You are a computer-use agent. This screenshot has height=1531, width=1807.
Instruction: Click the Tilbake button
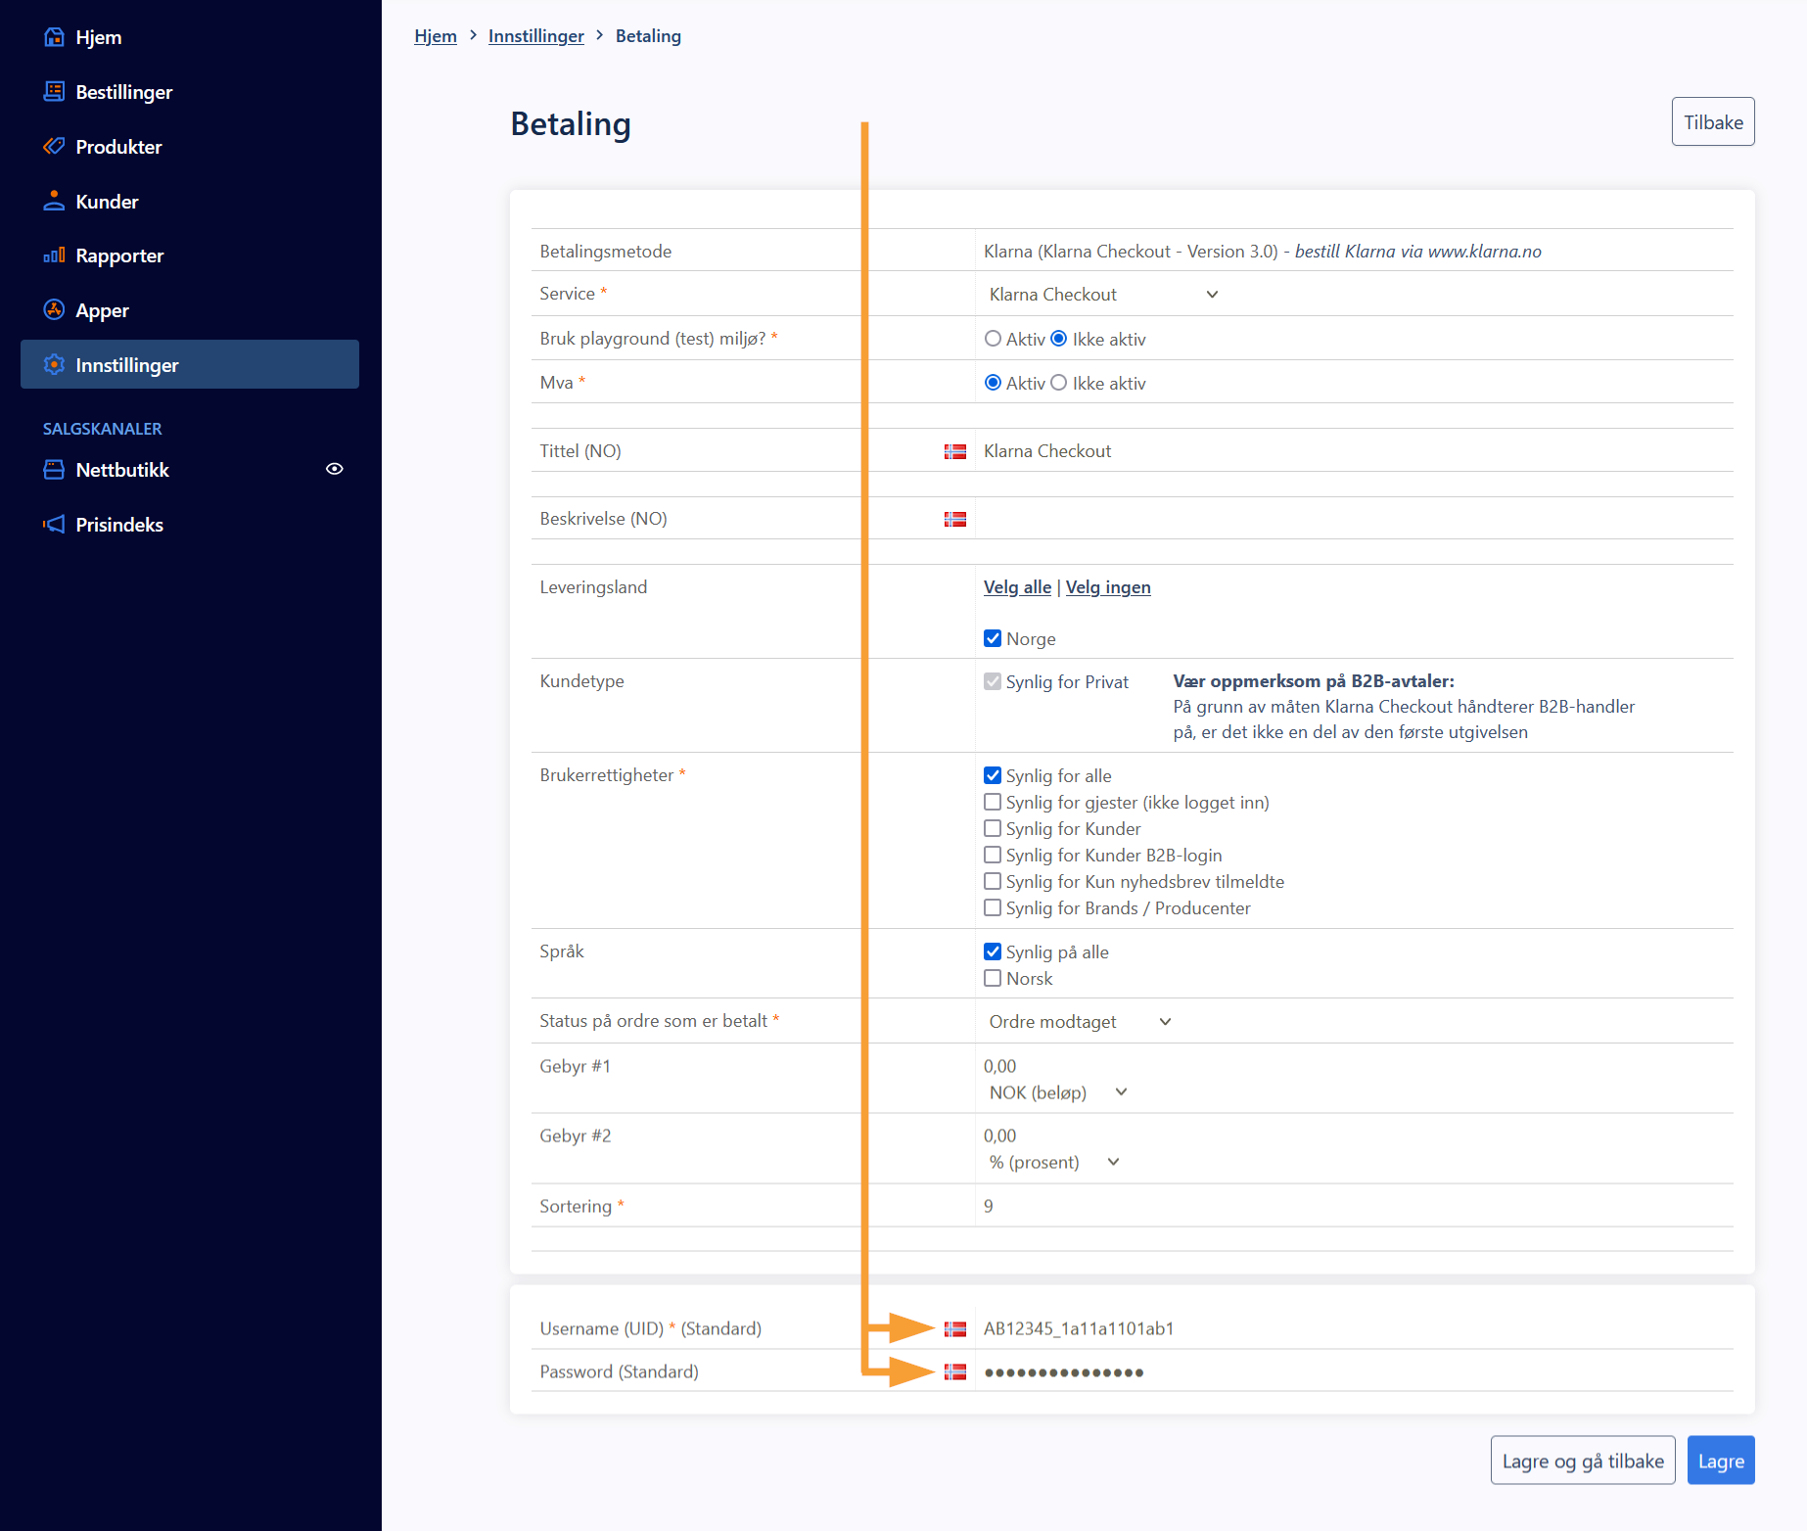pyautogui.click(x=1713, y=122)
